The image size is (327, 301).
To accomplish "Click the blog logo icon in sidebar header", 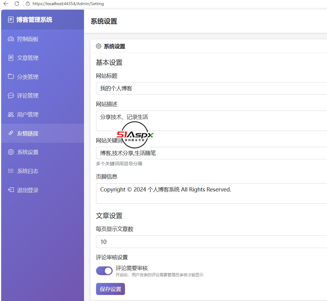I will (11, 20).
